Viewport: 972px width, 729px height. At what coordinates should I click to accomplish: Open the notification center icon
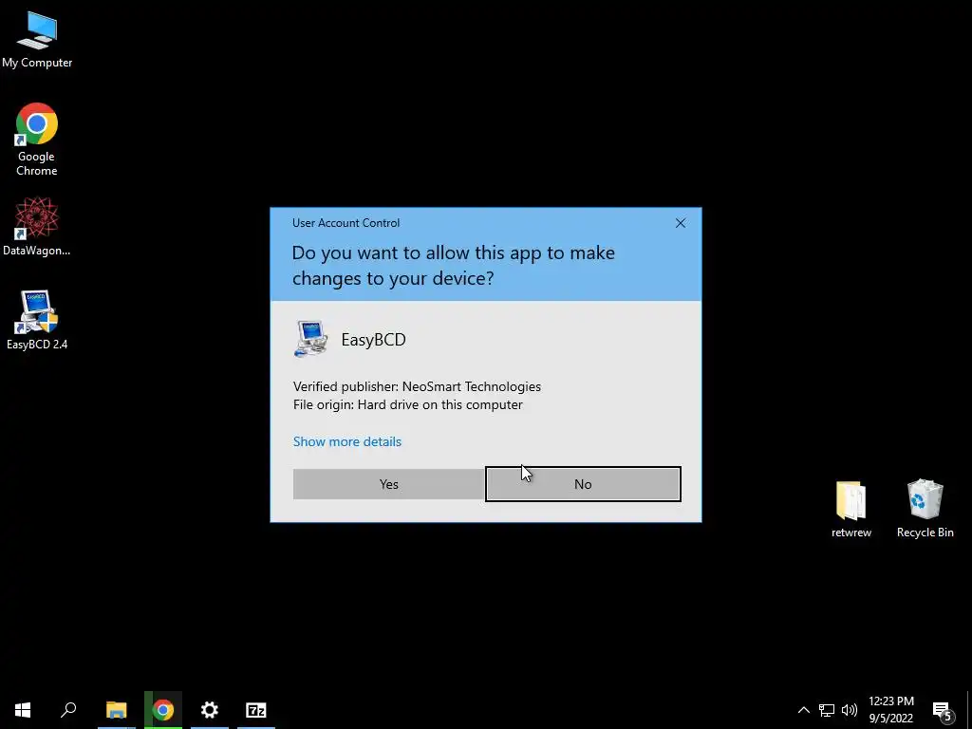942,711
